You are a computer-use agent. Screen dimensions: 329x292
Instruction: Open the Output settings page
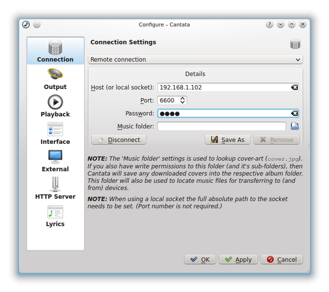pos(55,79)
